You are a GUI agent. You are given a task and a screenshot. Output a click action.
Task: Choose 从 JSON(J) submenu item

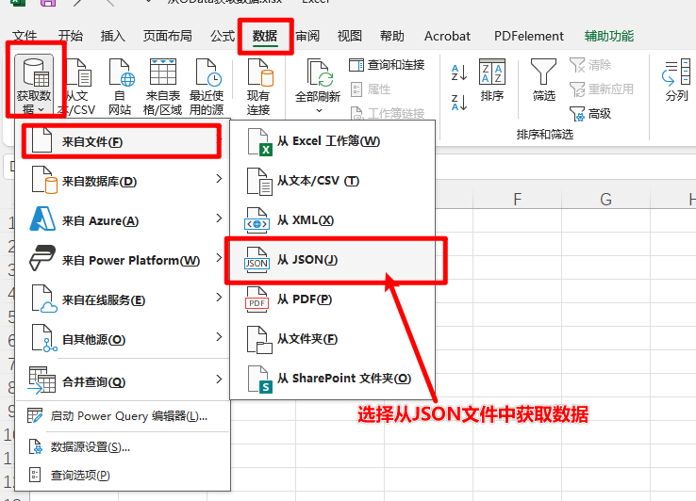(332, 260)
